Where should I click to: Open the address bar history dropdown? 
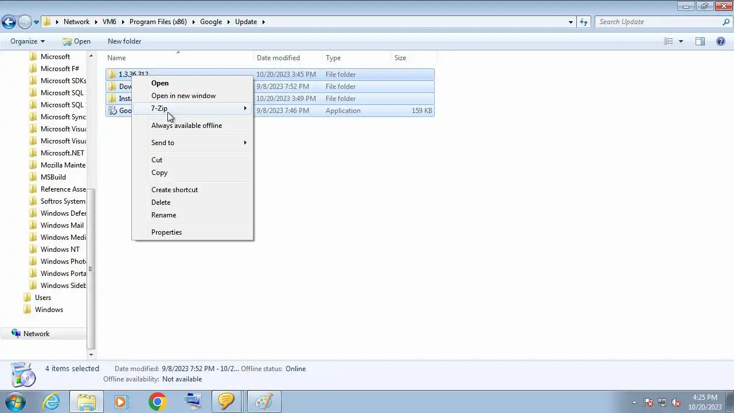(571, 22)
